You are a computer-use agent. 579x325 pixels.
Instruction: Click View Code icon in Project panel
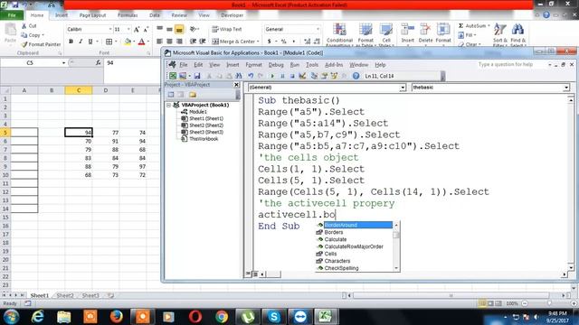171,95
